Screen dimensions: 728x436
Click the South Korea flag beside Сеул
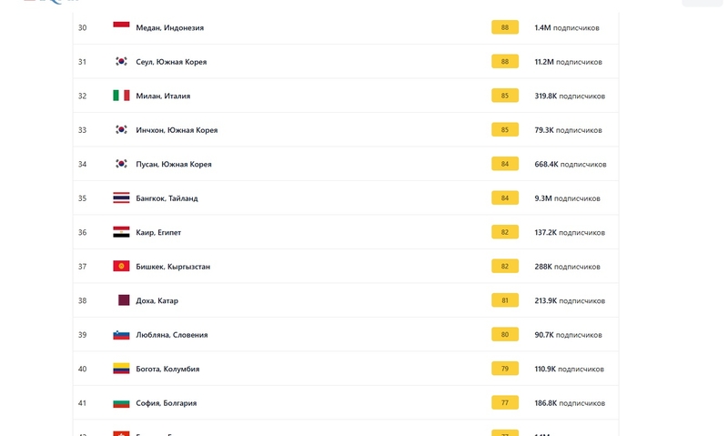click(x=121, y=62)
